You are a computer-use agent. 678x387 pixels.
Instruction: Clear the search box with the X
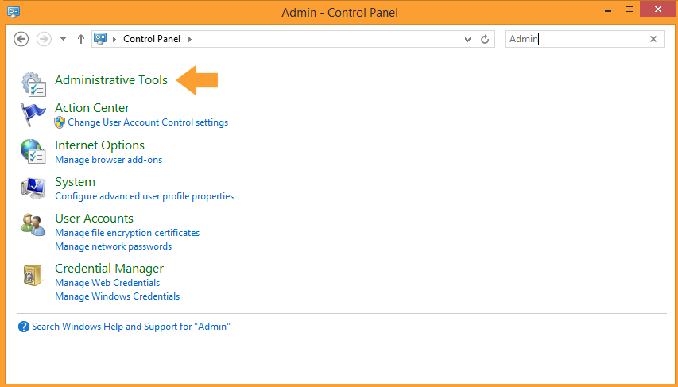(653, 39)
